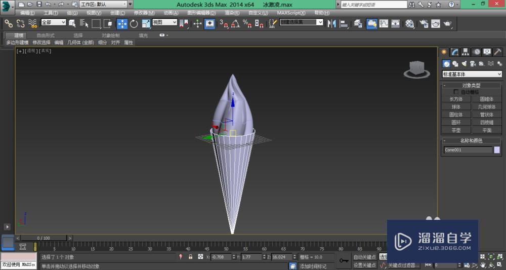
Task: Open the Material Editor icon
Action: pyautogui.click(x=410, y=23)
